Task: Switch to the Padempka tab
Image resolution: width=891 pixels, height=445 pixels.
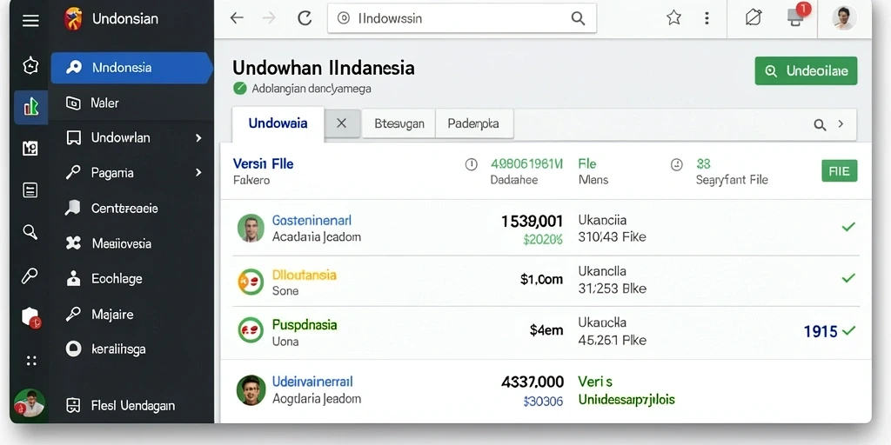Action: [x=474, y=123]
